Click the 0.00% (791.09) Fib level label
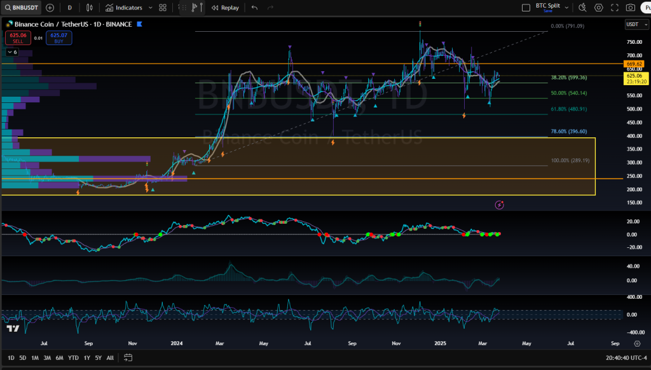Viewport: 651px width, 370px height. pos(567,26)
